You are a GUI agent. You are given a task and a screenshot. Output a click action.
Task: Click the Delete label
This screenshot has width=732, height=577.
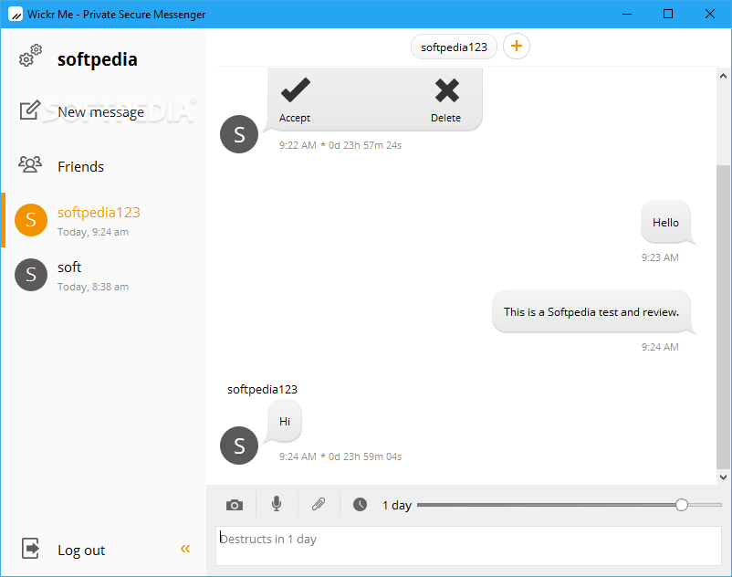(x=445, y=118)
